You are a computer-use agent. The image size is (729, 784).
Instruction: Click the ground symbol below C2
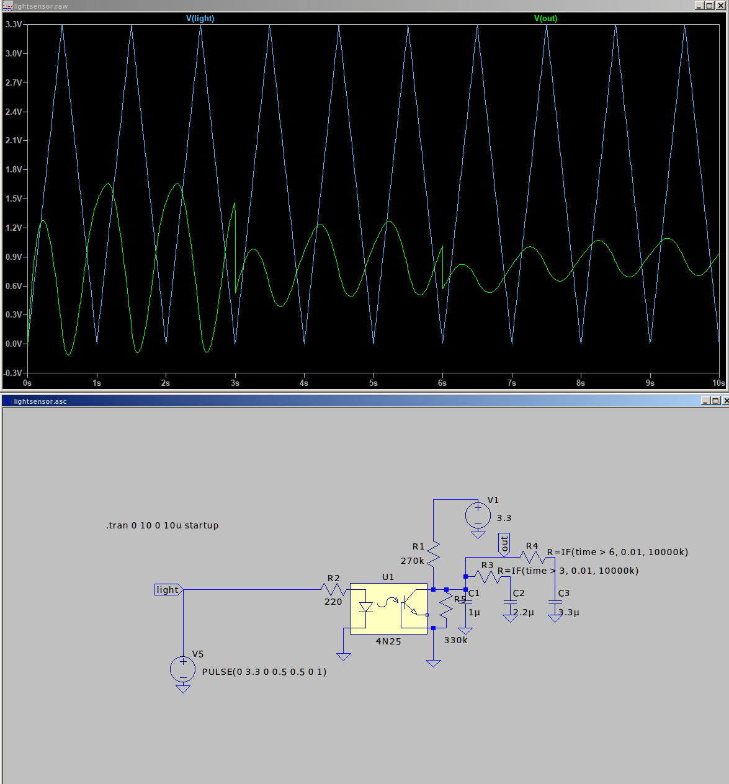click(510, 618)
